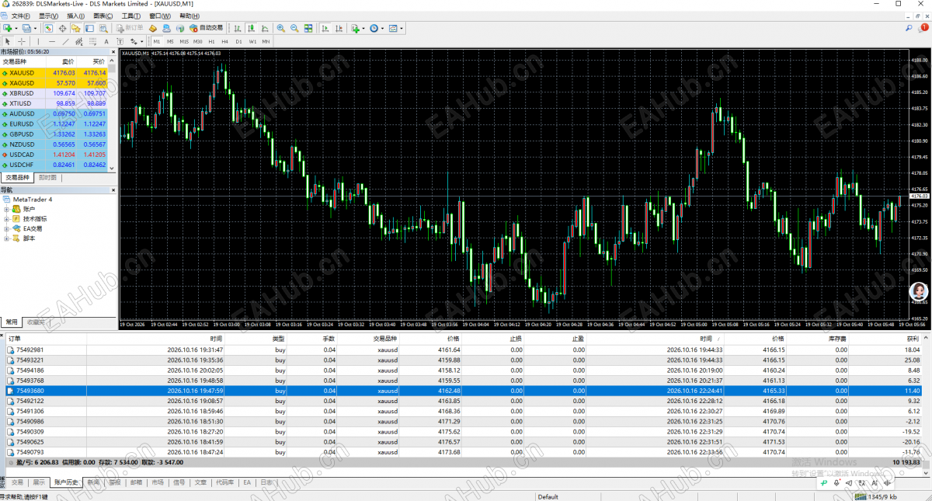Switch timeframe to H1
932x501 pixels.
[211, 41]
